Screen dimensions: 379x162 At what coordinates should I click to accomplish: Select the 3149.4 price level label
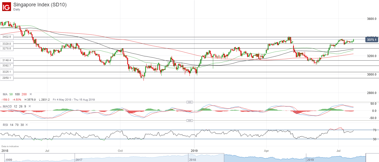click(x=6, y=60)
